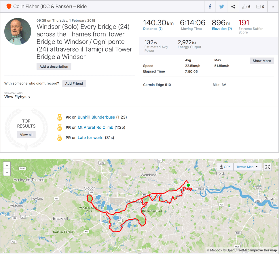Open Mt Ararat Rd Climb segment
279x254 pixels.
(x=95, y=127)
